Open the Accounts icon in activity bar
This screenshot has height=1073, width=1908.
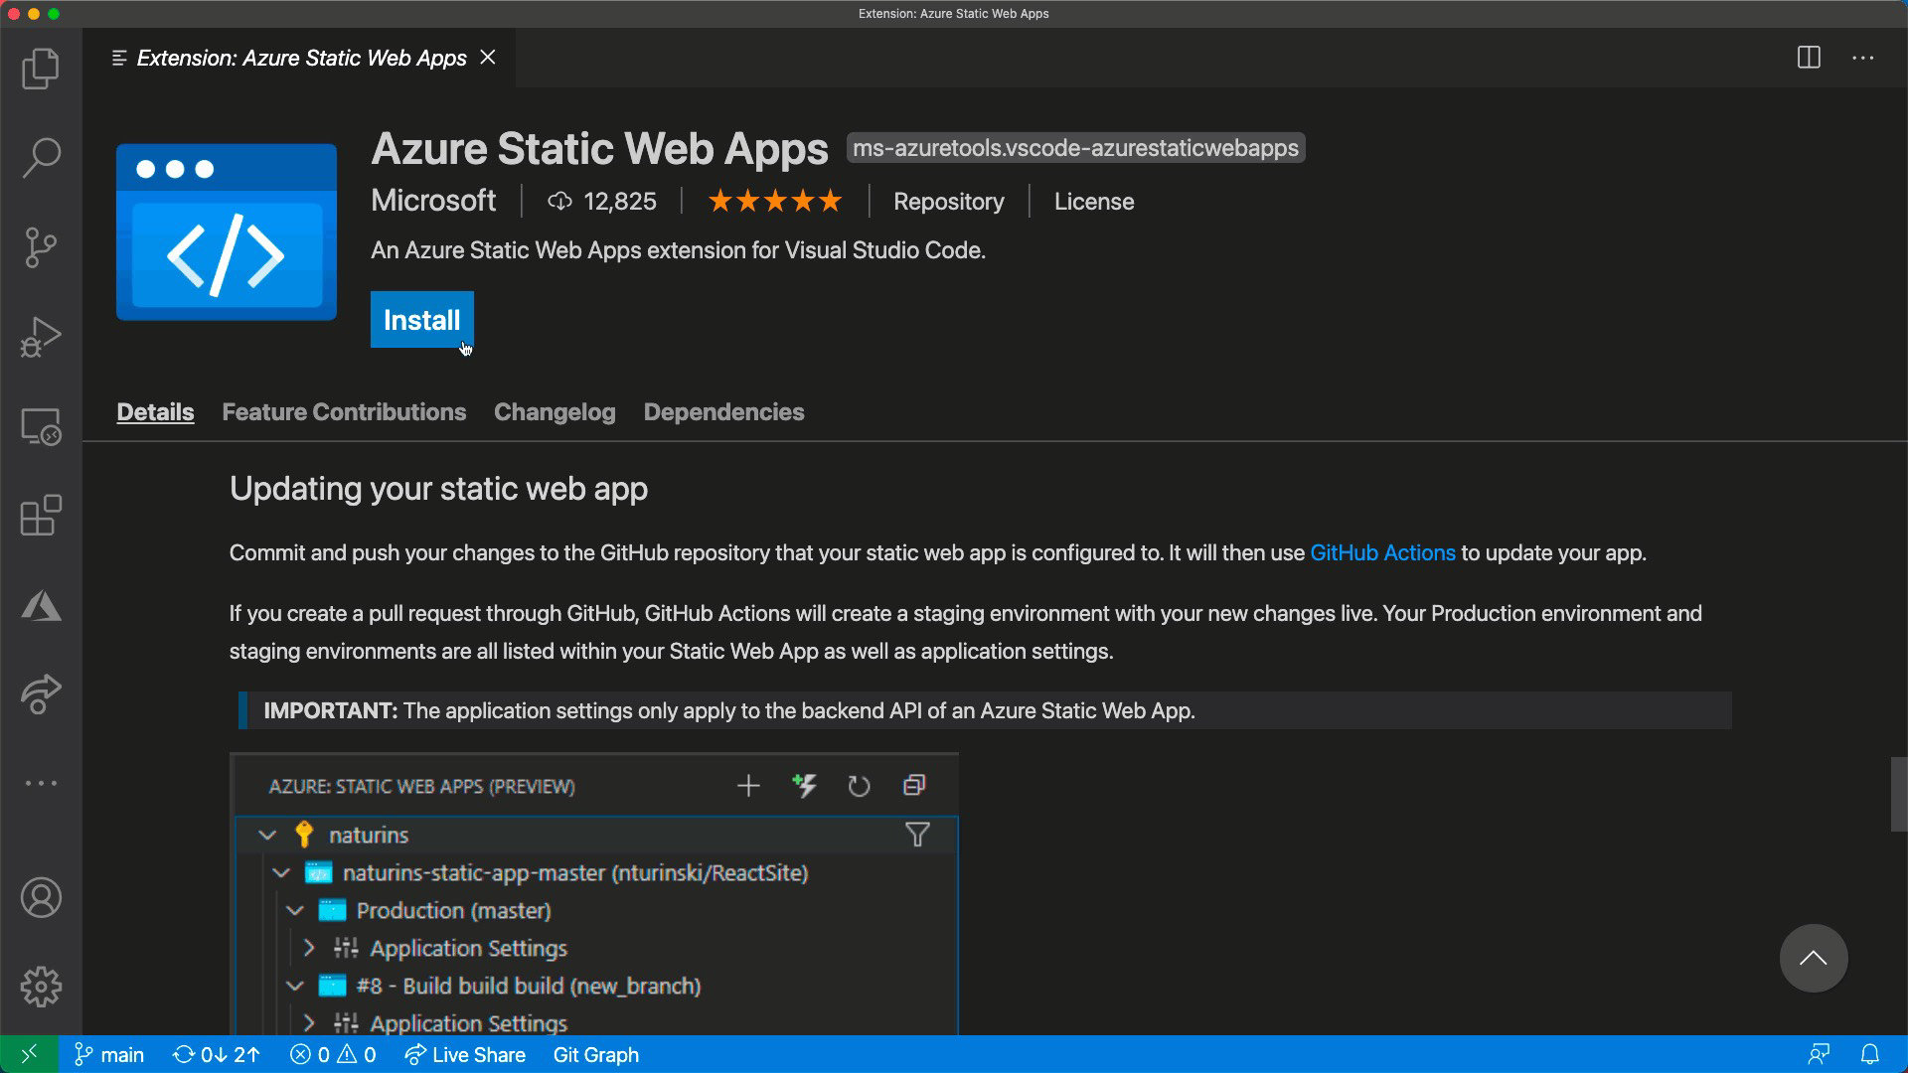coord(41,898)
